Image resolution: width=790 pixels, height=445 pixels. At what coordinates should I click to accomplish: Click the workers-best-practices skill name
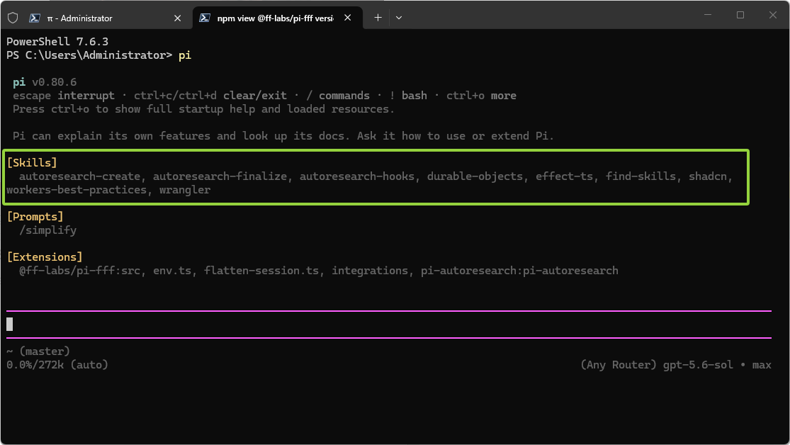[x=76, y=190]
